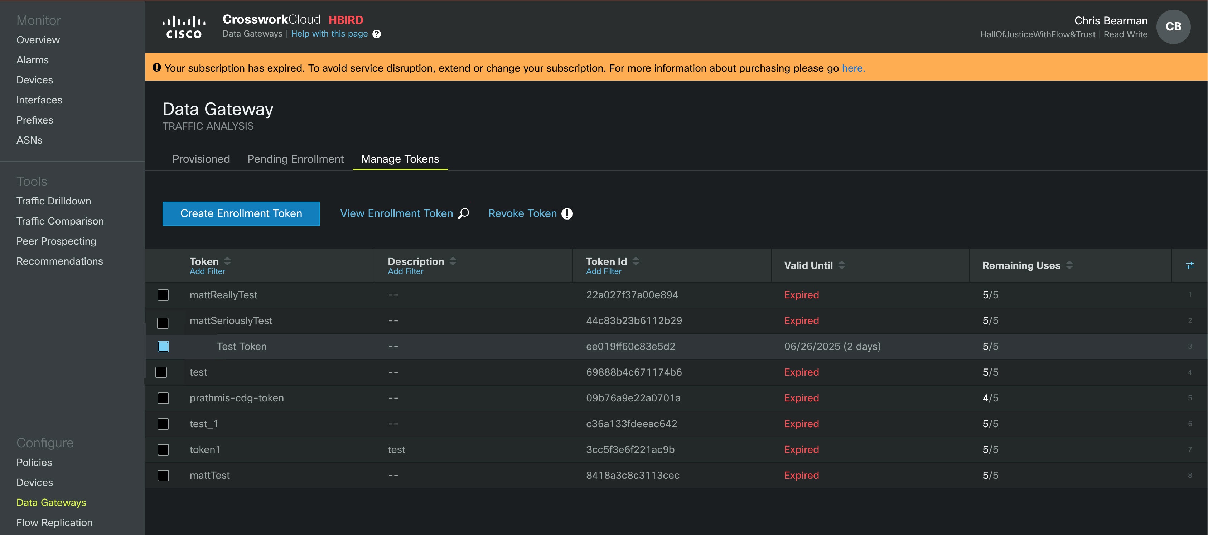Open Overview in the Monitor menu
Screen dimensions: 1208x535
[38, 40]
